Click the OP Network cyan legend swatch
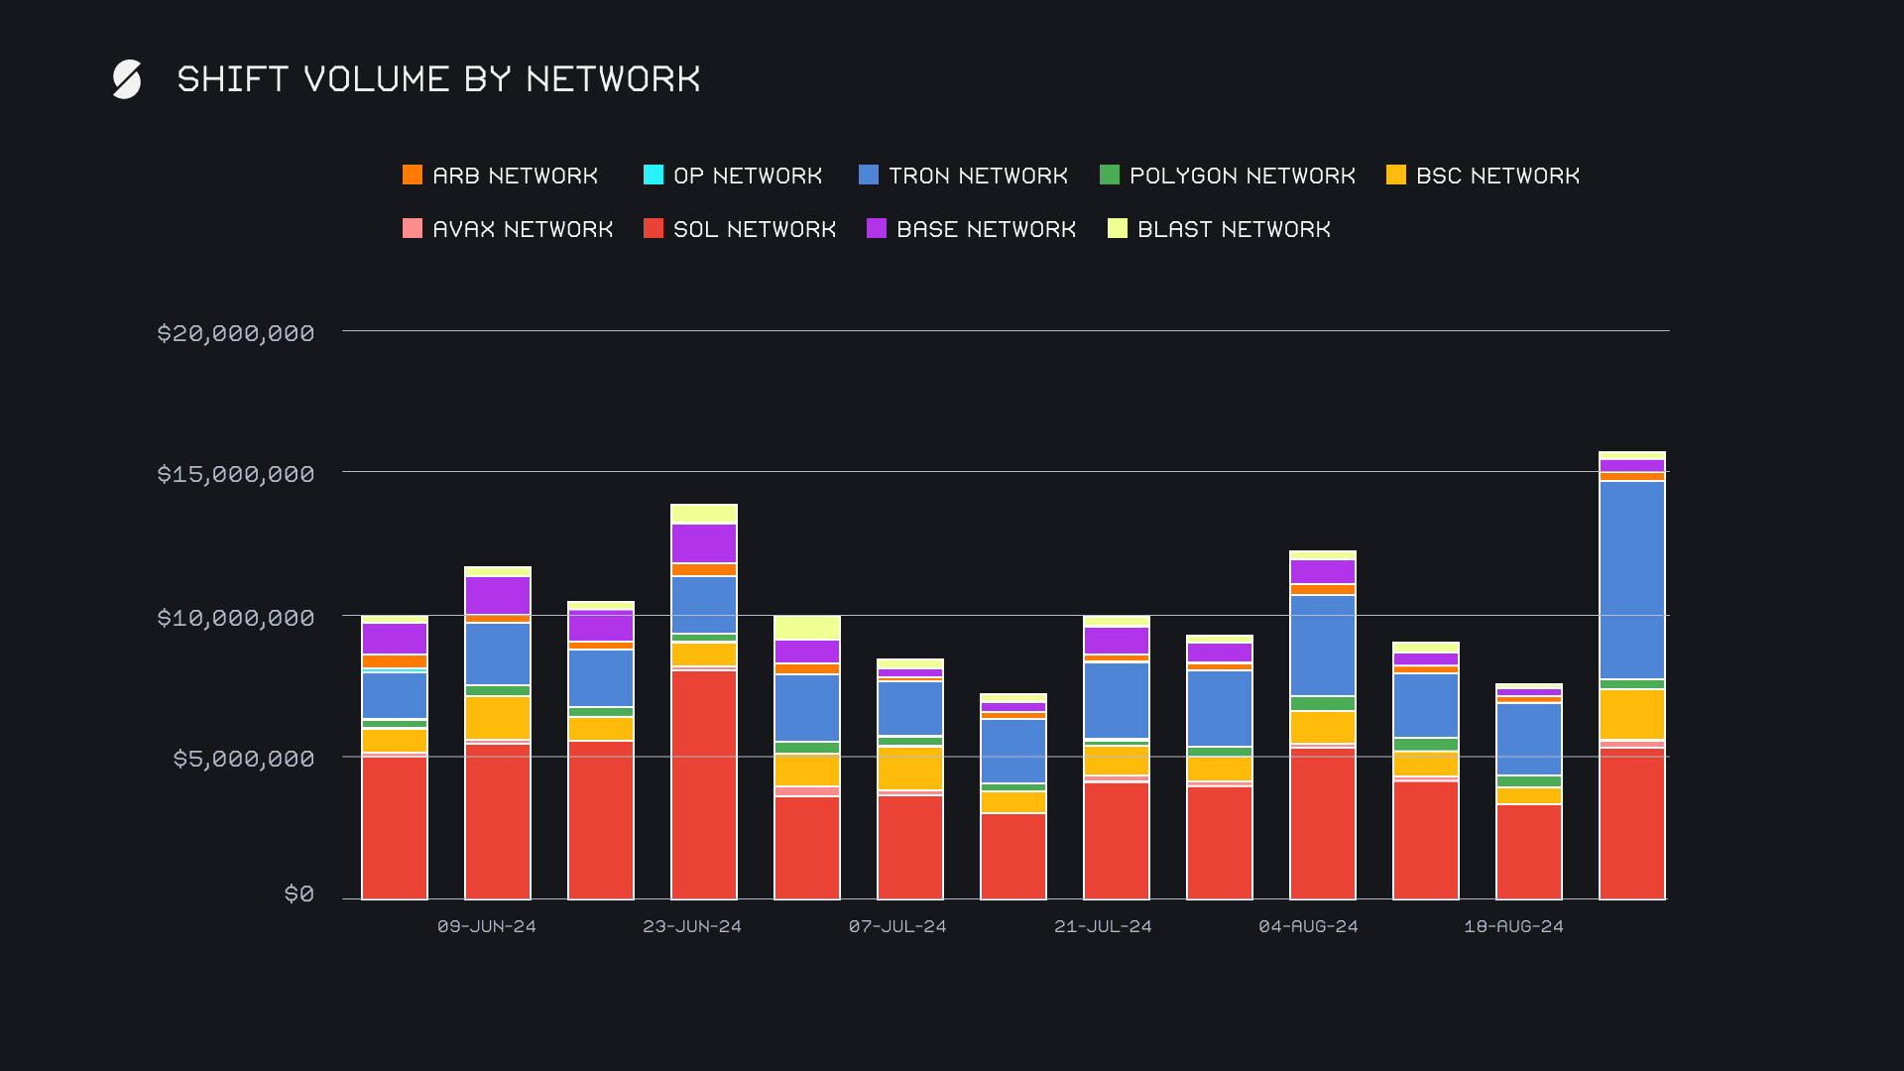The image size is (1904, 1071). (654, 176)
